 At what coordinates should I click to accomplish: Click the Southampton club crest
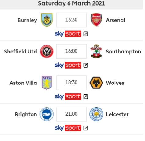click(96, 51)
